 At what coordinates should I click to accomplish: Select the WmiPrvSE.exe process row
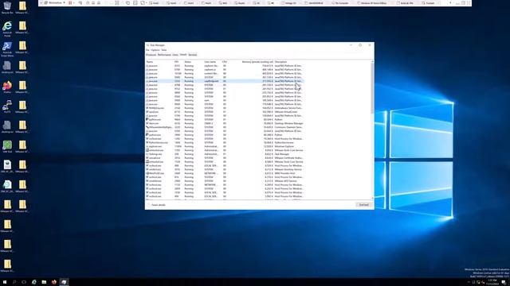point(225,173)
